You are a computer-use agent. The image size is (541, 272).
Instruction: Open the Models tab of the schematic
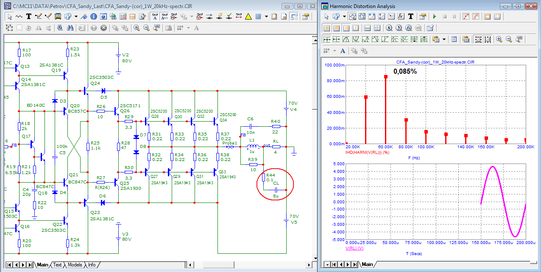75,265
